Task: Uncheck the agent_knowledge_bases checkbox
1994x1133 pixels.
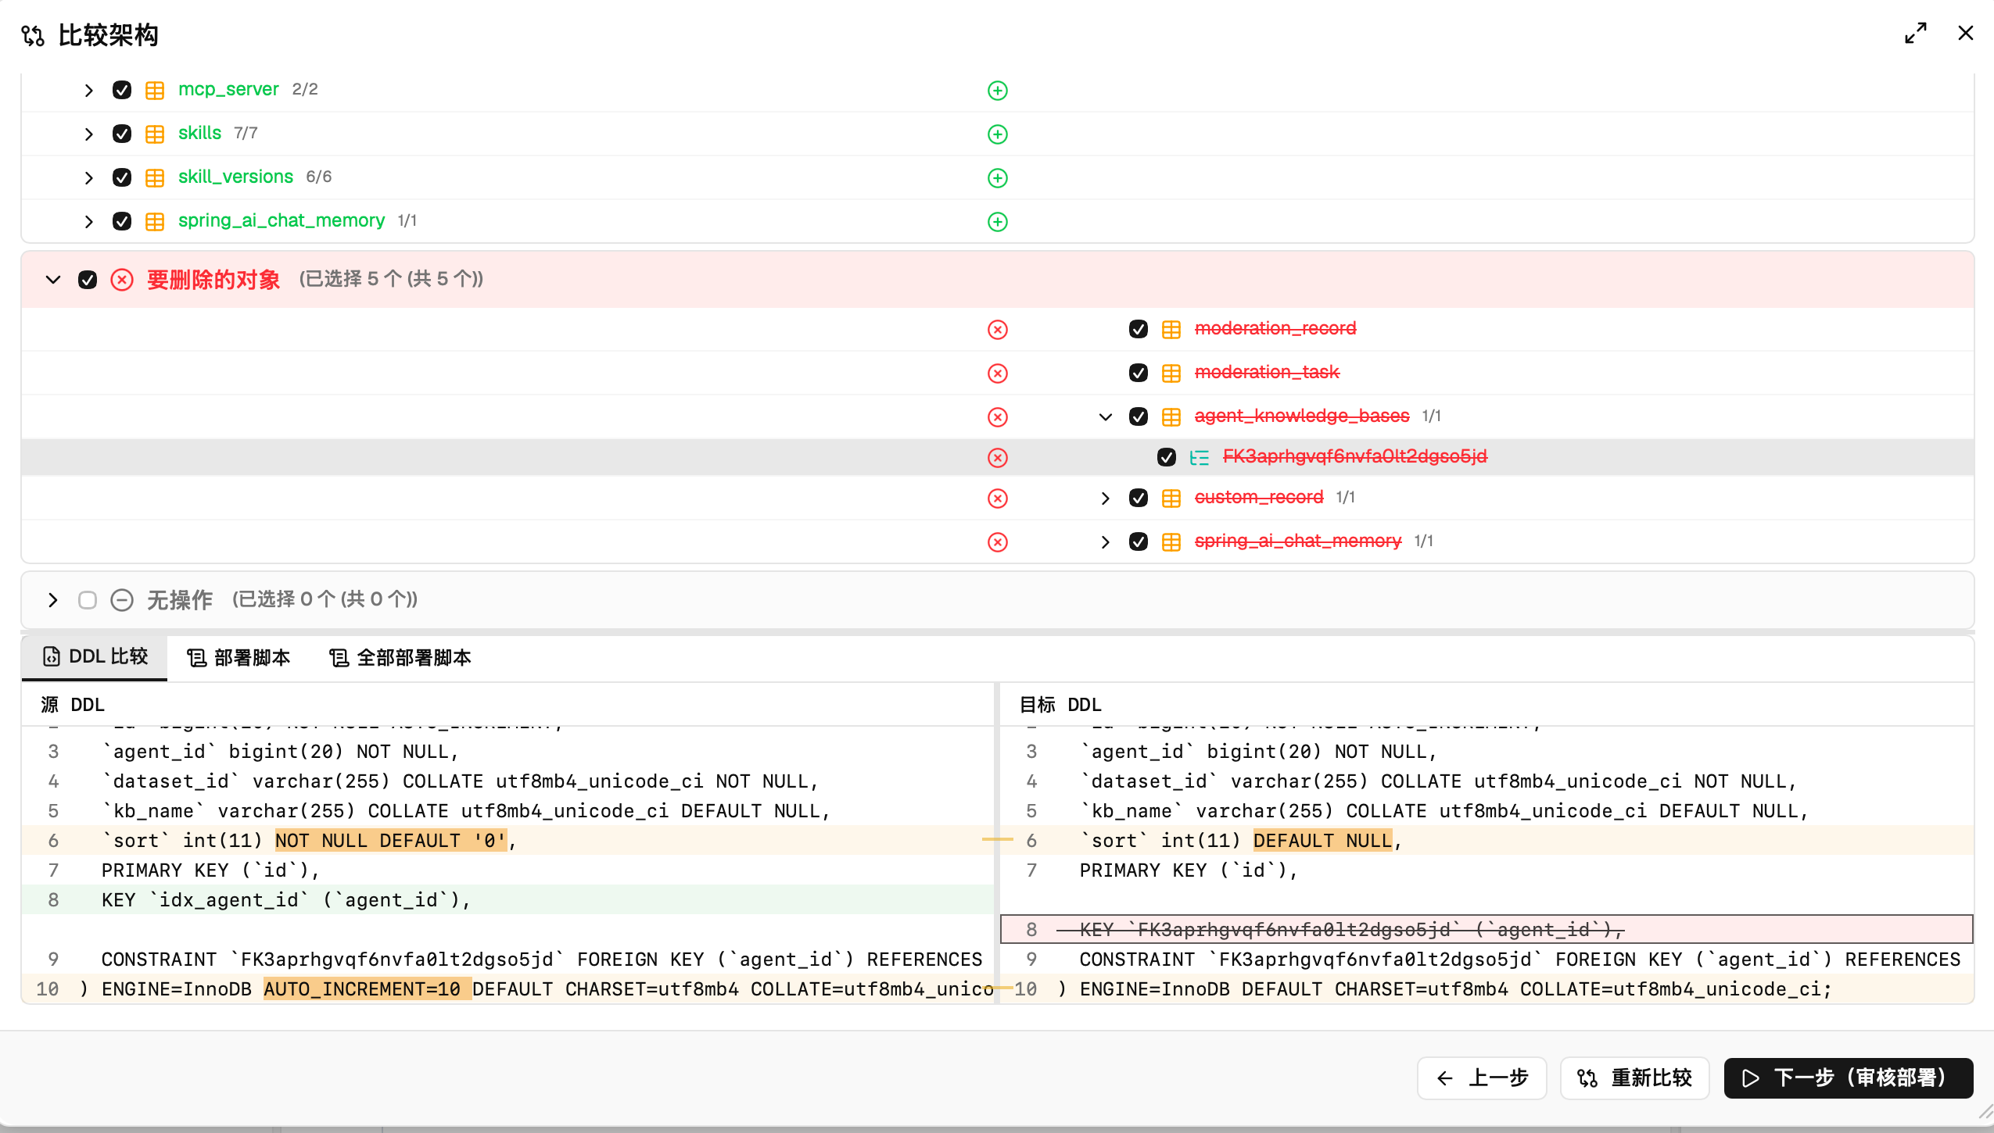Action: pos(1139,416)
